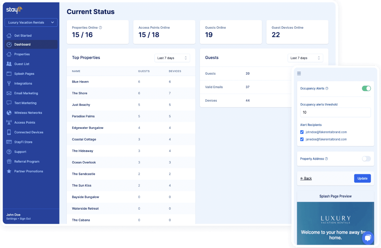The height and width of the screenshot is (248, 381).
Task: Open the Support help icon
Action: (x=9, y=152)
